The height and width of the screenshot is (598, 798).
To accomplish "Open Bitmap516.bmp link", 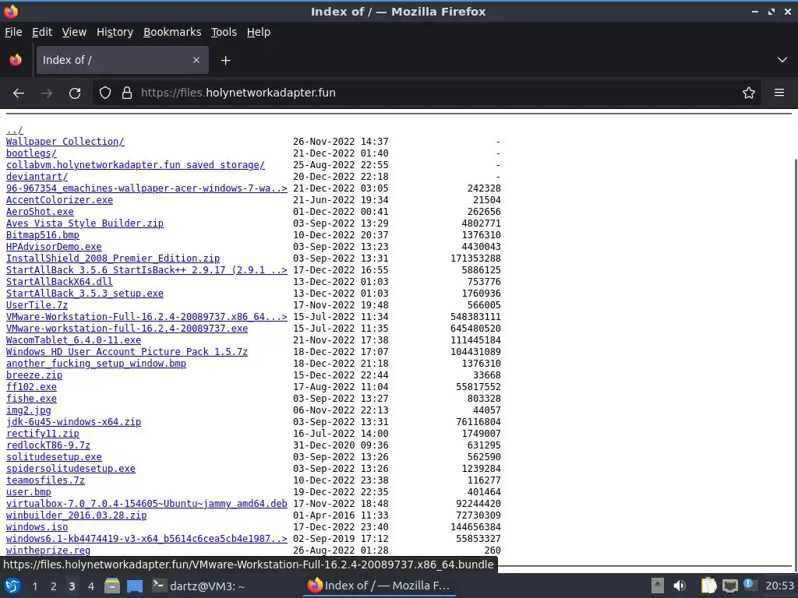I will (43, 235).
